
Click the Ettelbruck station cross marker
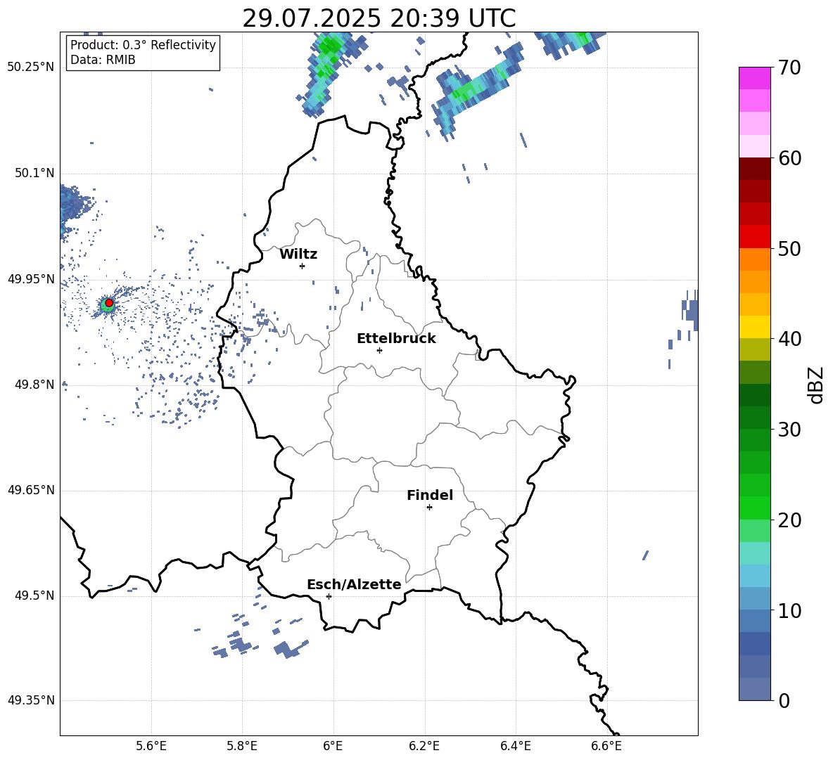pyautogui.click(x=379, y=350)
